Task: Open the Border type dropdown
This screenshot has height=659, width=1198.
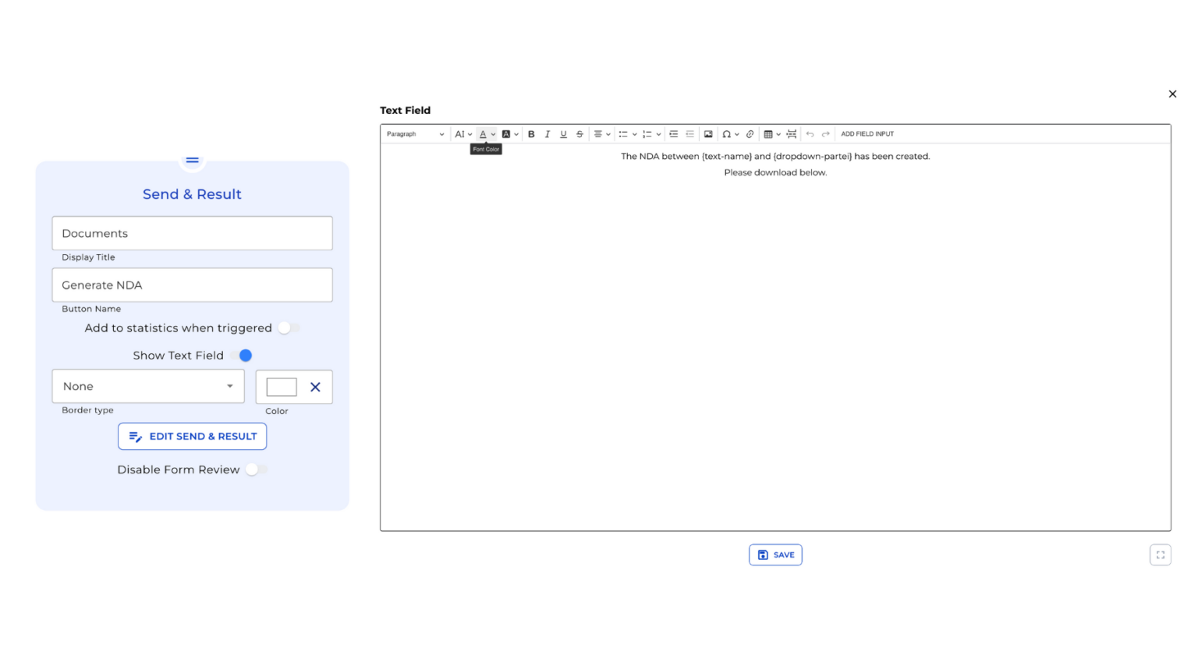Action: (x=148, y=387)
